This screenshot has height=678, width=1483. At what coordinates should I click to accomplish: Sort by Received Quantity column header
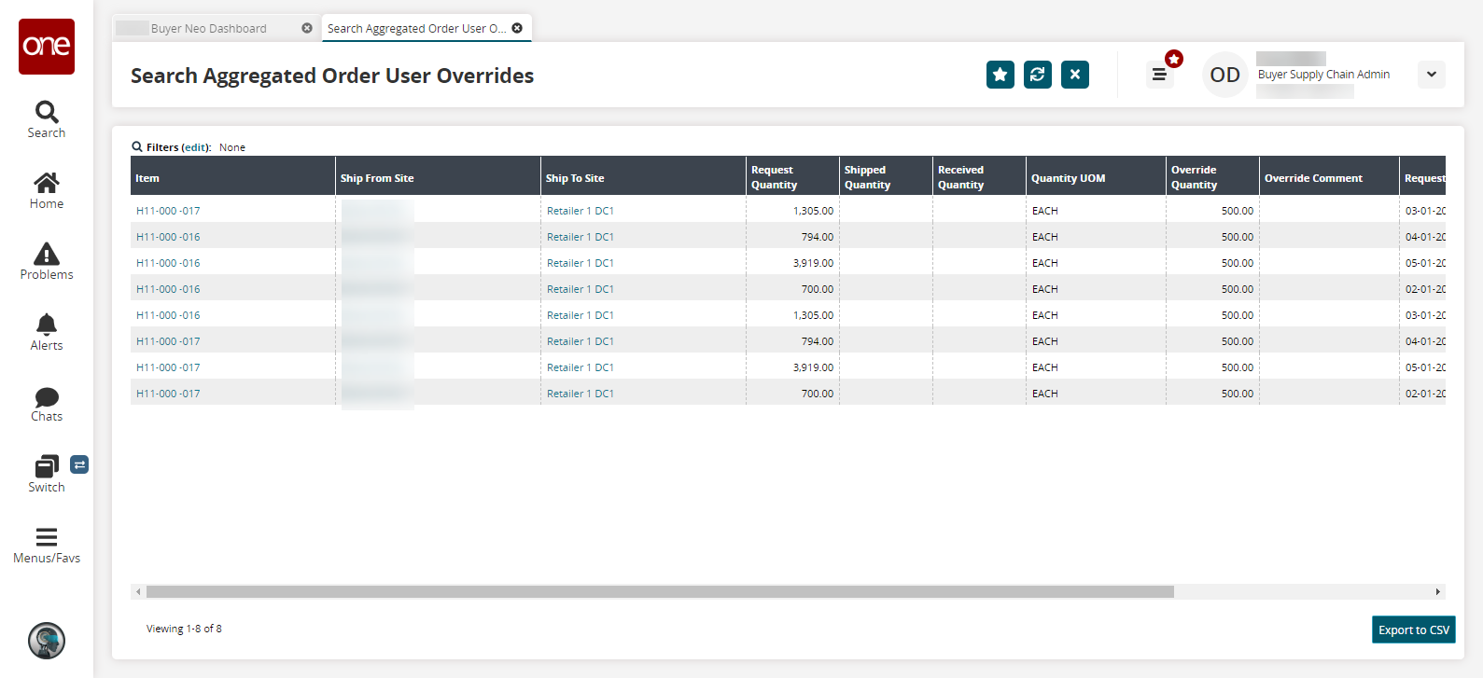(x=979, y=177)
